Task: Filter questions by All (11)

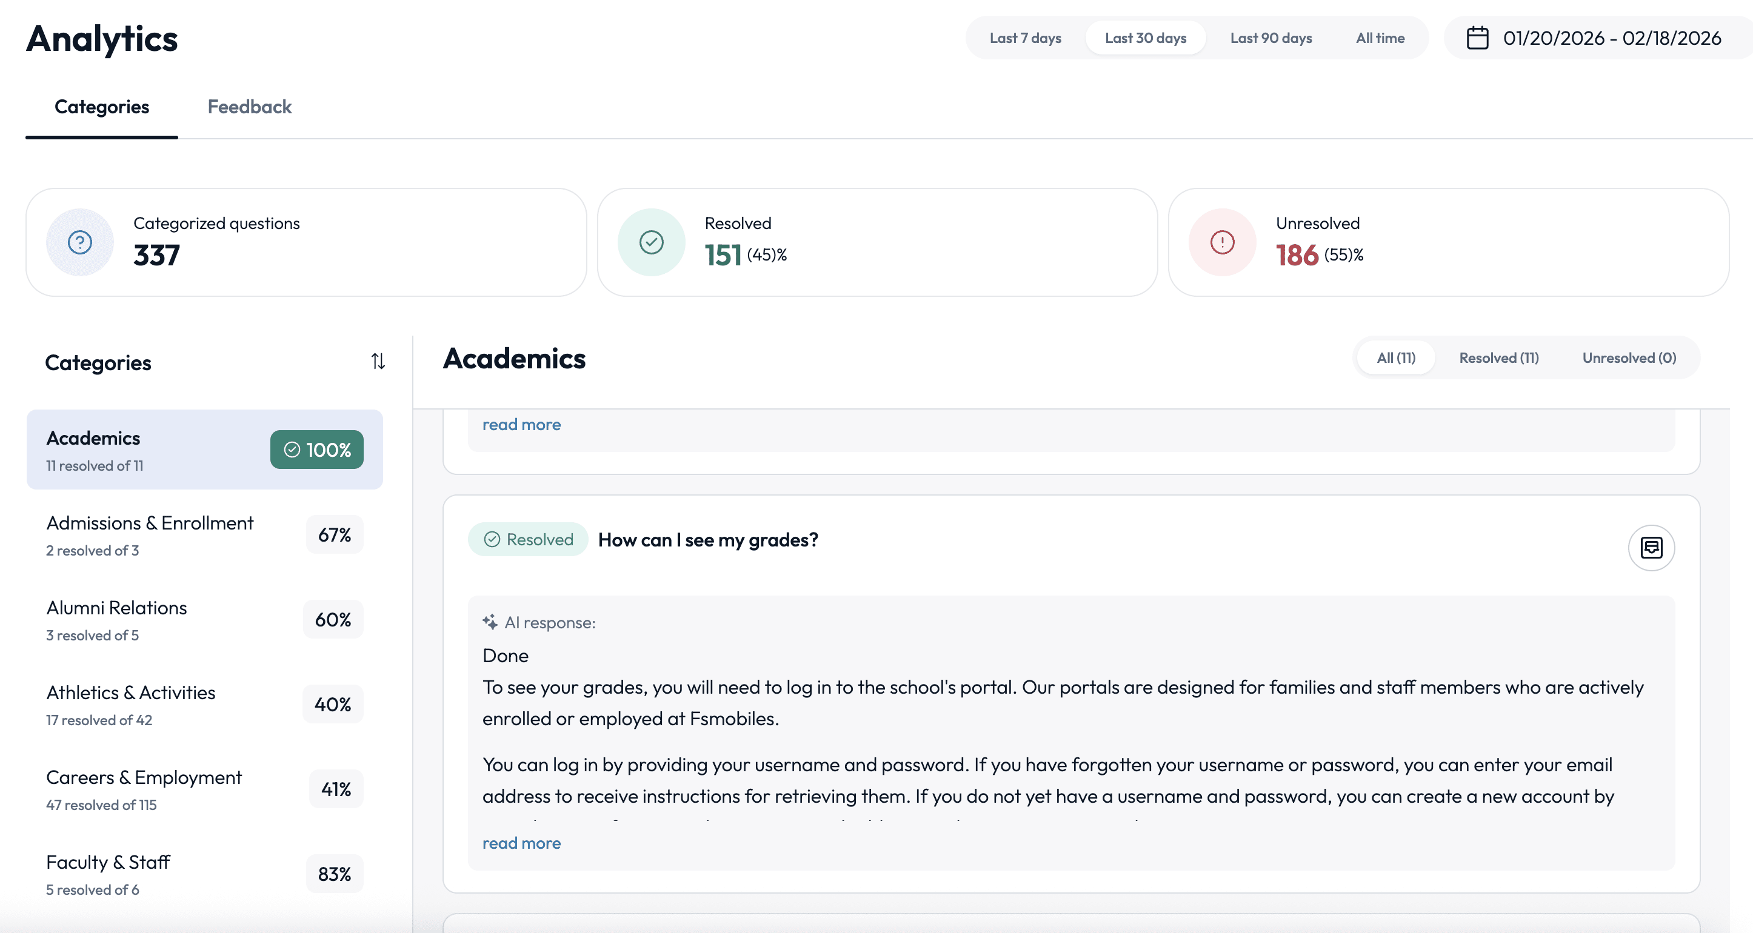Action: tap(1396, 357)
